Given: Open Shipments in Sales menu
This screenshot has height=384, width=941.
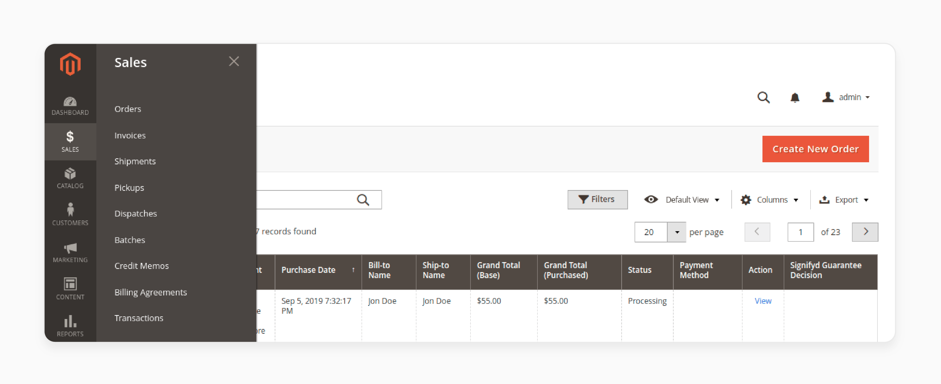Looking at the screenshot, I should coord(135,161).
